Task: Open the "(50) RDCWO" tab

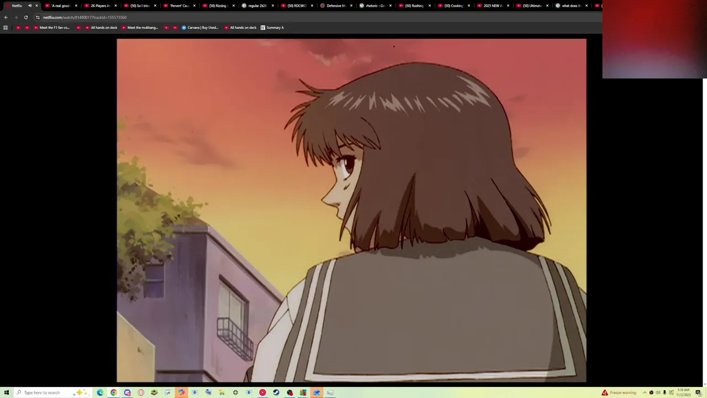Action: (x=296, y=6)
